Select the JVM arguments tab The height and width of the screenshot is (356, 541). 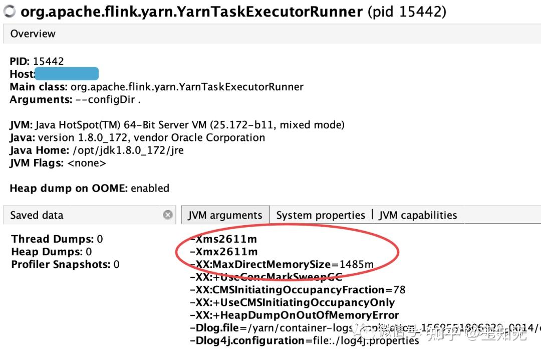tap(225, 215)
